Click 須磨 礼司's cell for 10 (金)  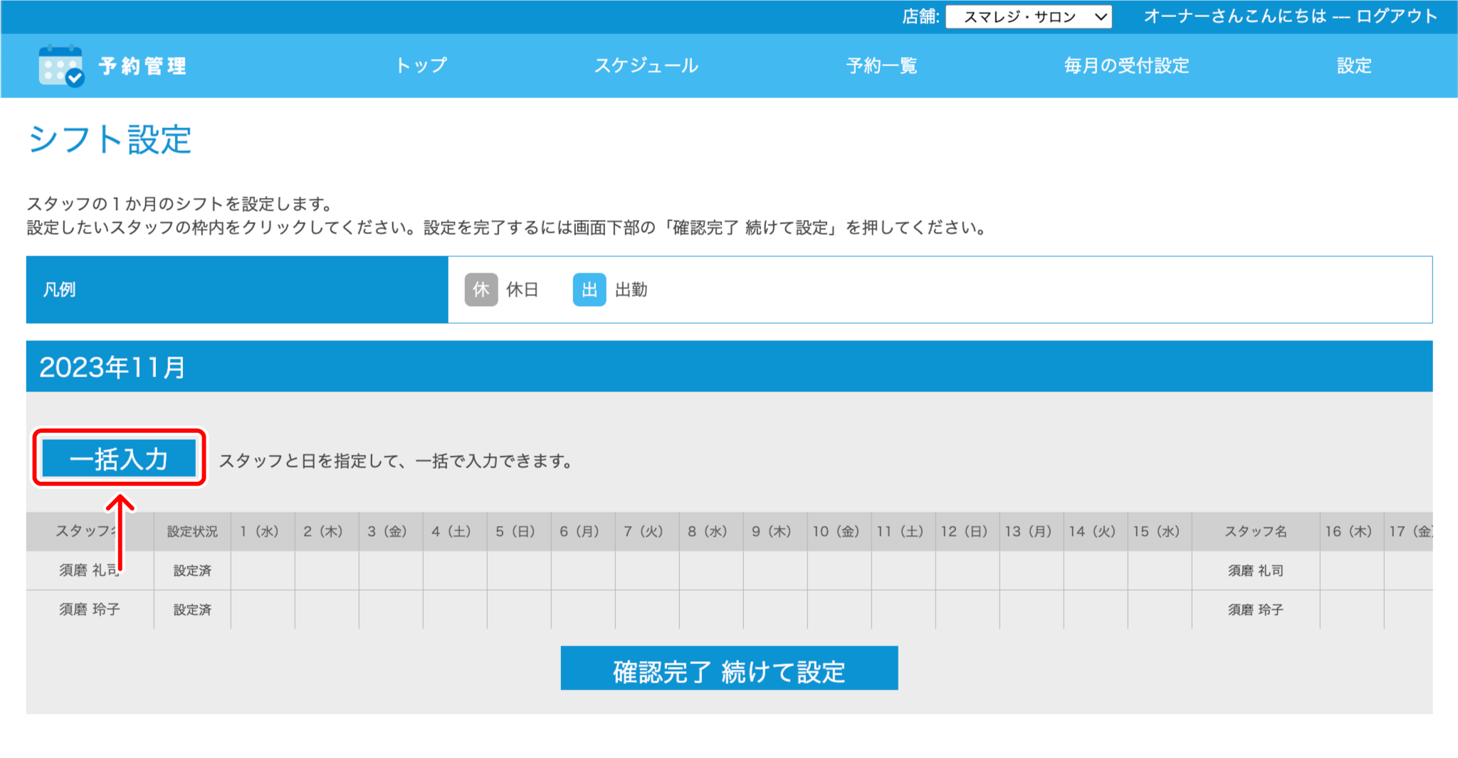[839, 571]
